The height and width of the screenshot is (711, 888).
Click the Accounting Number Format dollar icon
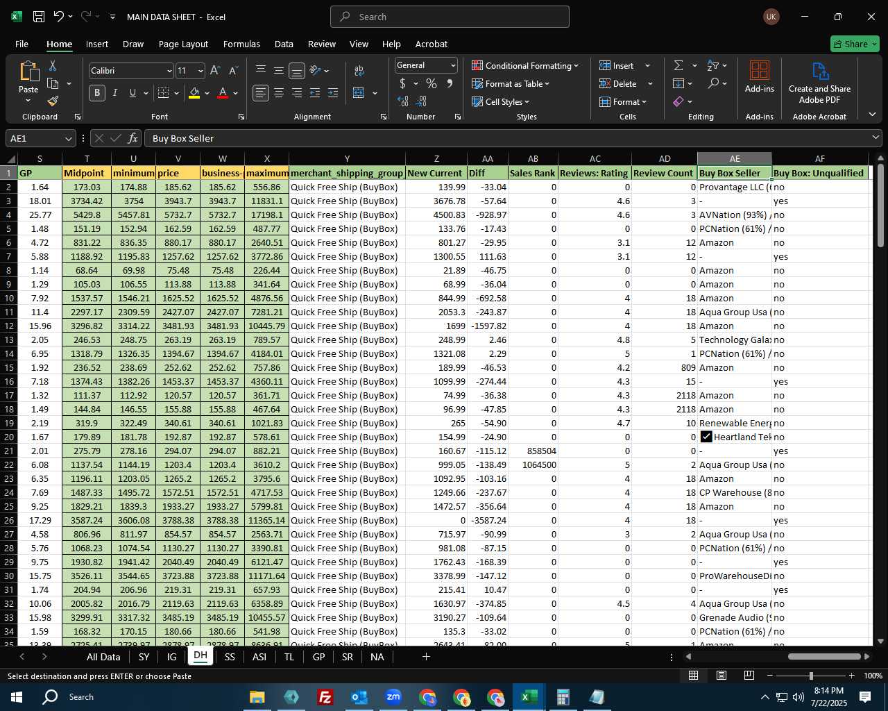402,83
